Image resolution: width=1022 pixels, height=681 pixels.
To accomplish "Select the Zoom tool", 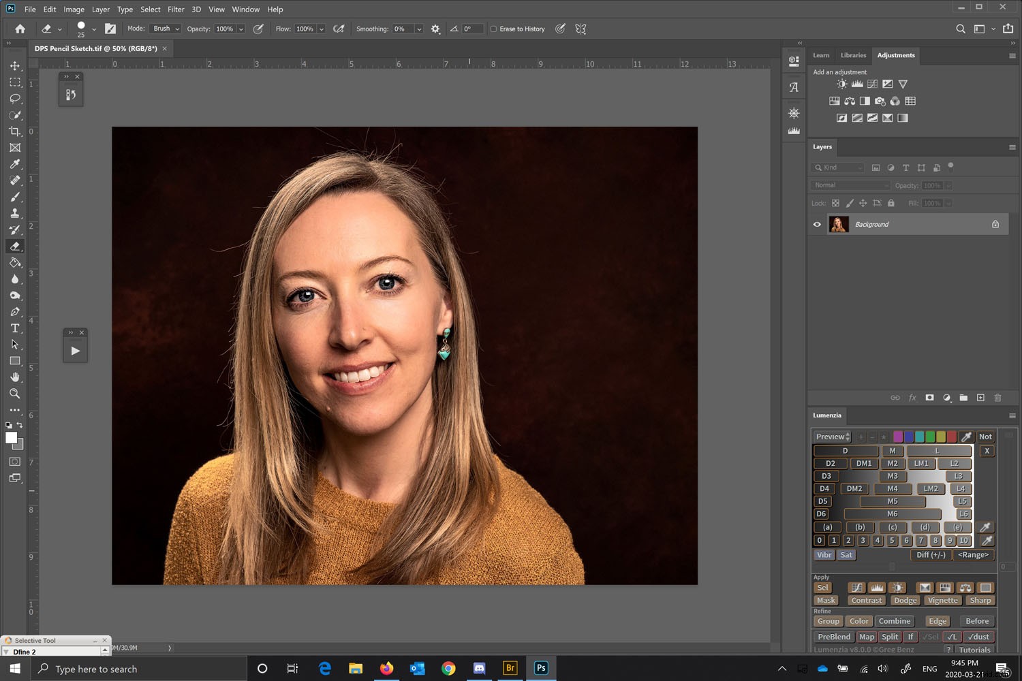I will (15, 394).
